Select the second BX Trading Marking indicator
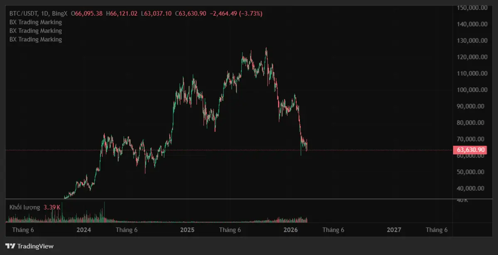Image resolution: width=498 pixels, height=255 pixels. click(36, 31)
